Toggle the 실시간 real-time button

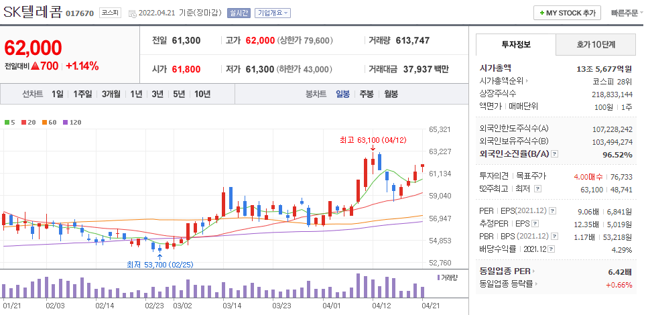point(239,13)
